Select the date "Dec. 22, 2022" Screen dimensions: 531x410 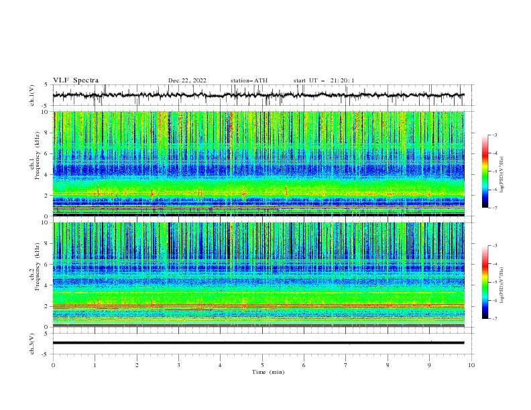pyautogui.click(x=187, y=80)
